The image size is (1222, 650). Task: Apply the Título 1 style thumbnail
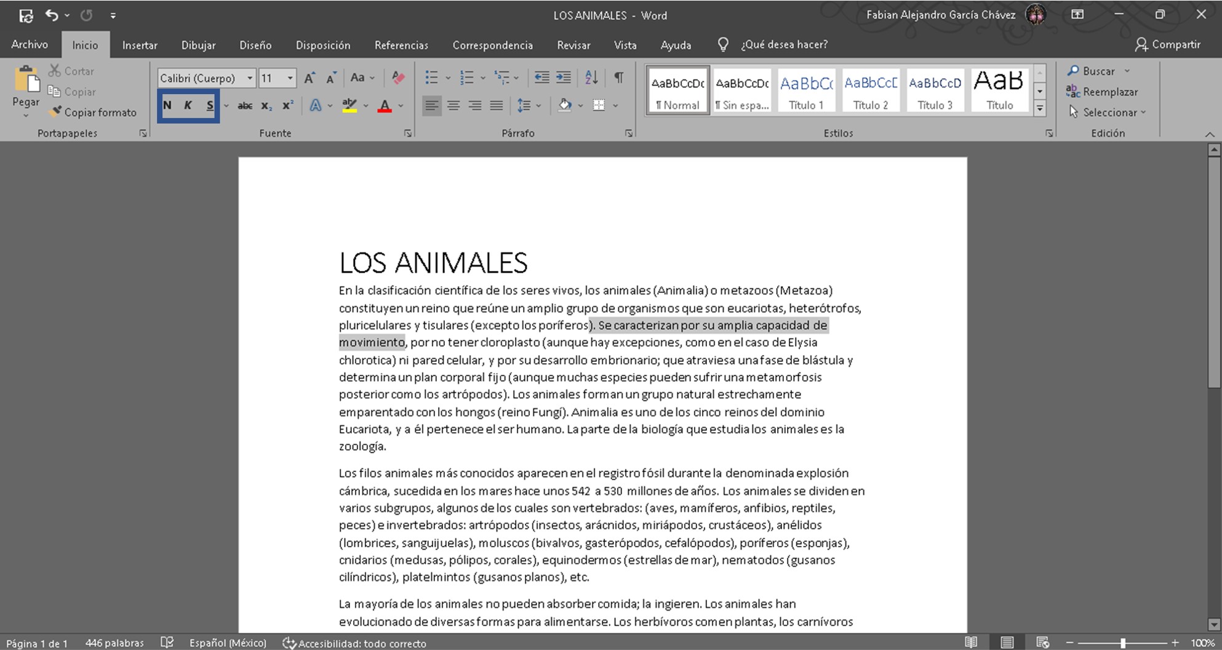(806, 90)
